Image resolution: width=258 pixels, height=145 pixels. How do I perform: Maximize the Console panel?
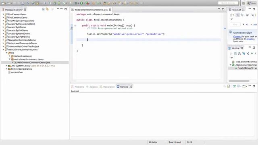254,86
